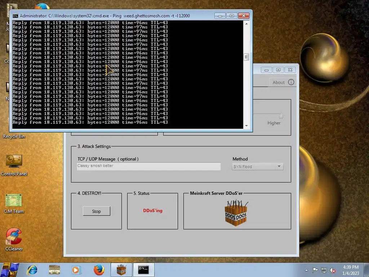Open the network status tray icon

324,270
